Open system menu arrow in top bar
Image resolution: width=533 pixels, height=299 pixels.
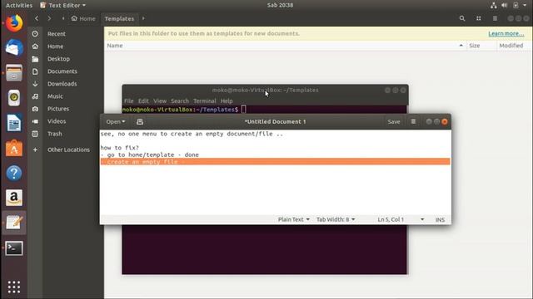525,5
